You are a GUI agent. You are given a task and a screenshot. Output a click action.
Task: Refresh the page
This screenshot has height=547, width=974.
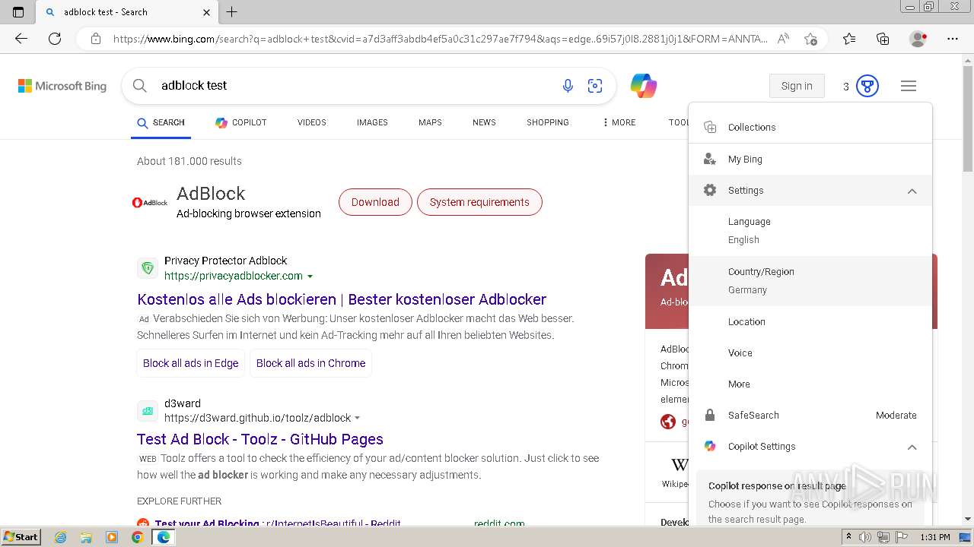coord(55,39)
